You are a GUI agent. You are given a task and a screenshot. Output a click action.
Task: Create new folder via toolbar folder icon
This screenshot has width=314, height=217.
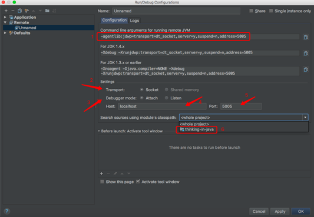point(47,11)
